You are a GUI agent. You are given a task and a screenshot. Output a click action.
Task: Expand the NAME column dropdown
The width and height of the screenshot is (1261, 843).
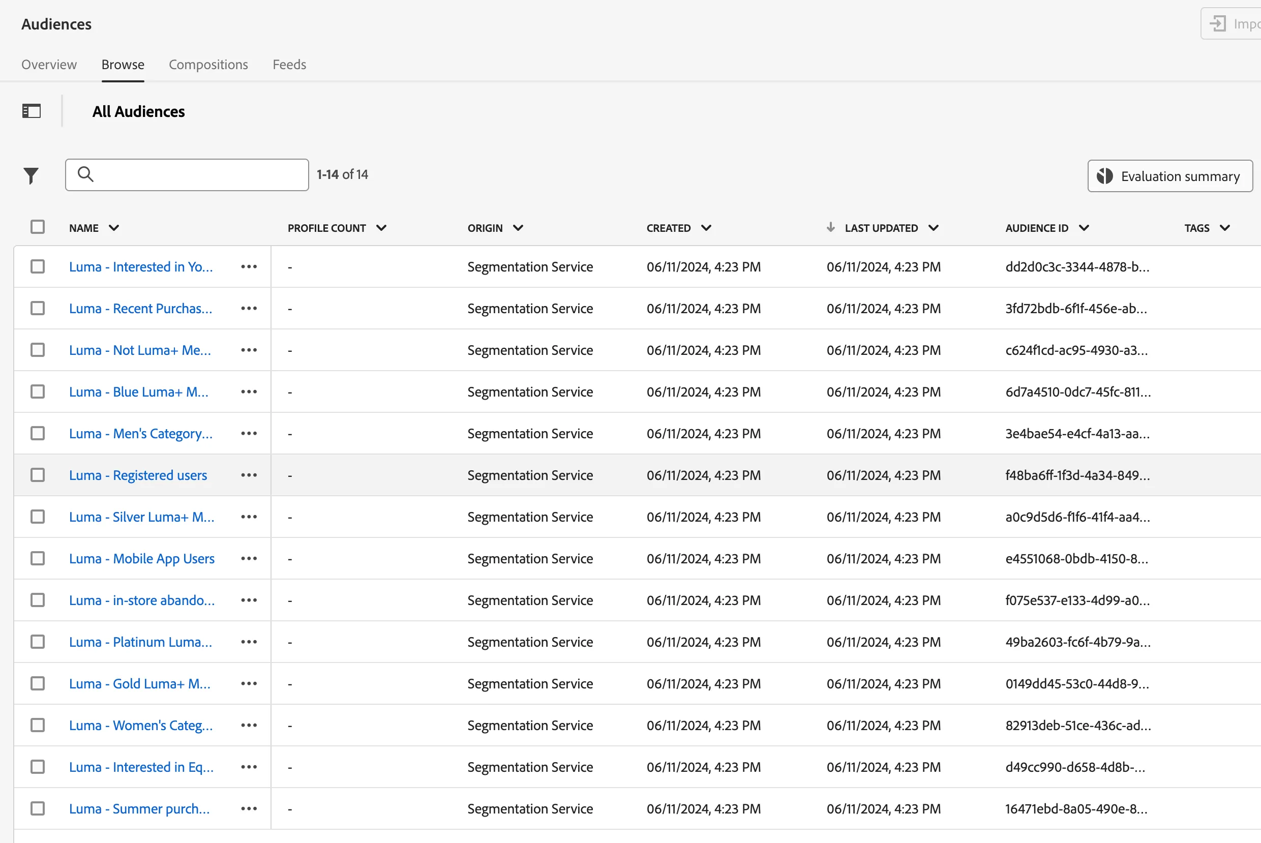pyautogui.click(x=114, y=228)
